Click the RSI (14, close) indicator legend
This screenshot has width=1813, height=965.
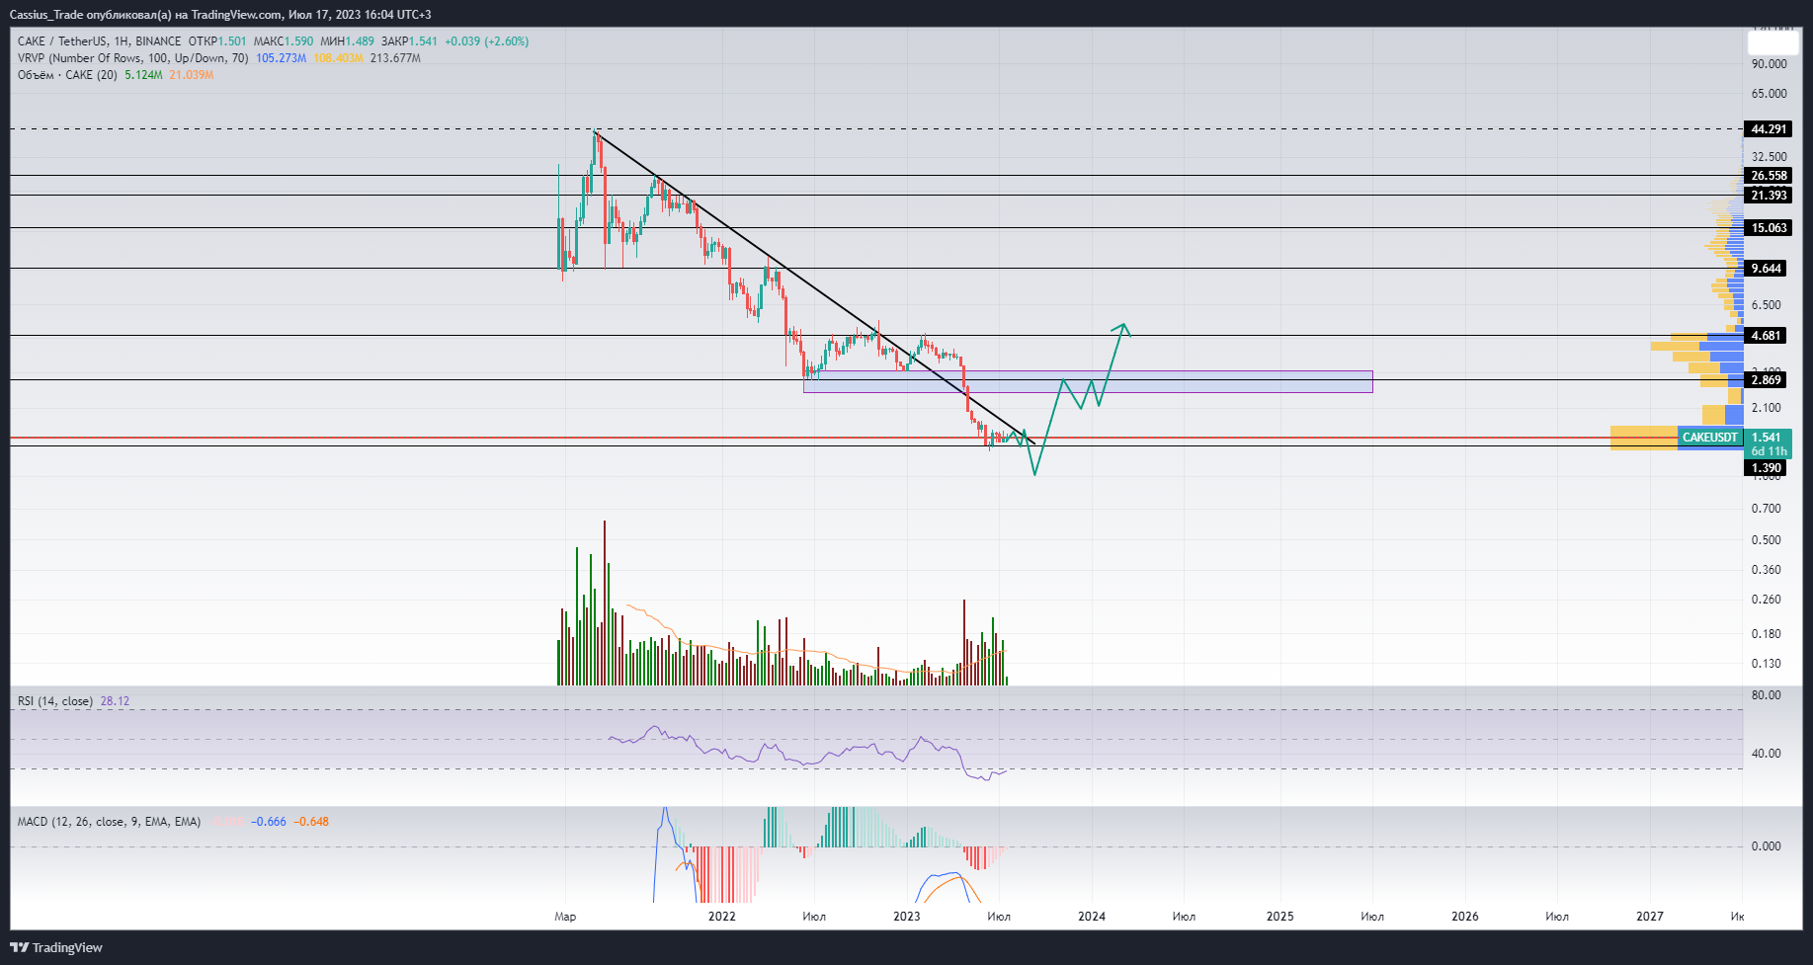55,701
